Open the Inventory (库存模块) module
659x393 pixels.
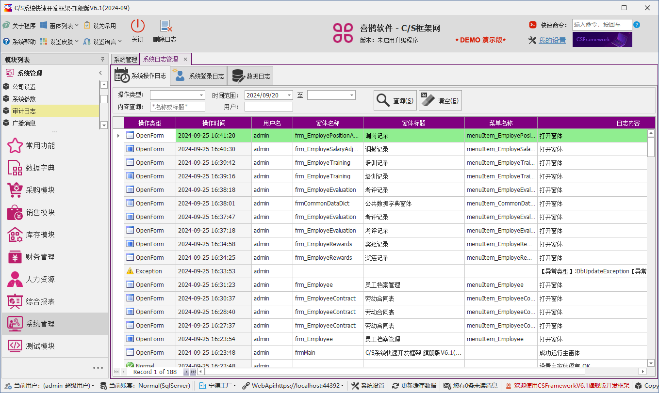coord(55,235)
